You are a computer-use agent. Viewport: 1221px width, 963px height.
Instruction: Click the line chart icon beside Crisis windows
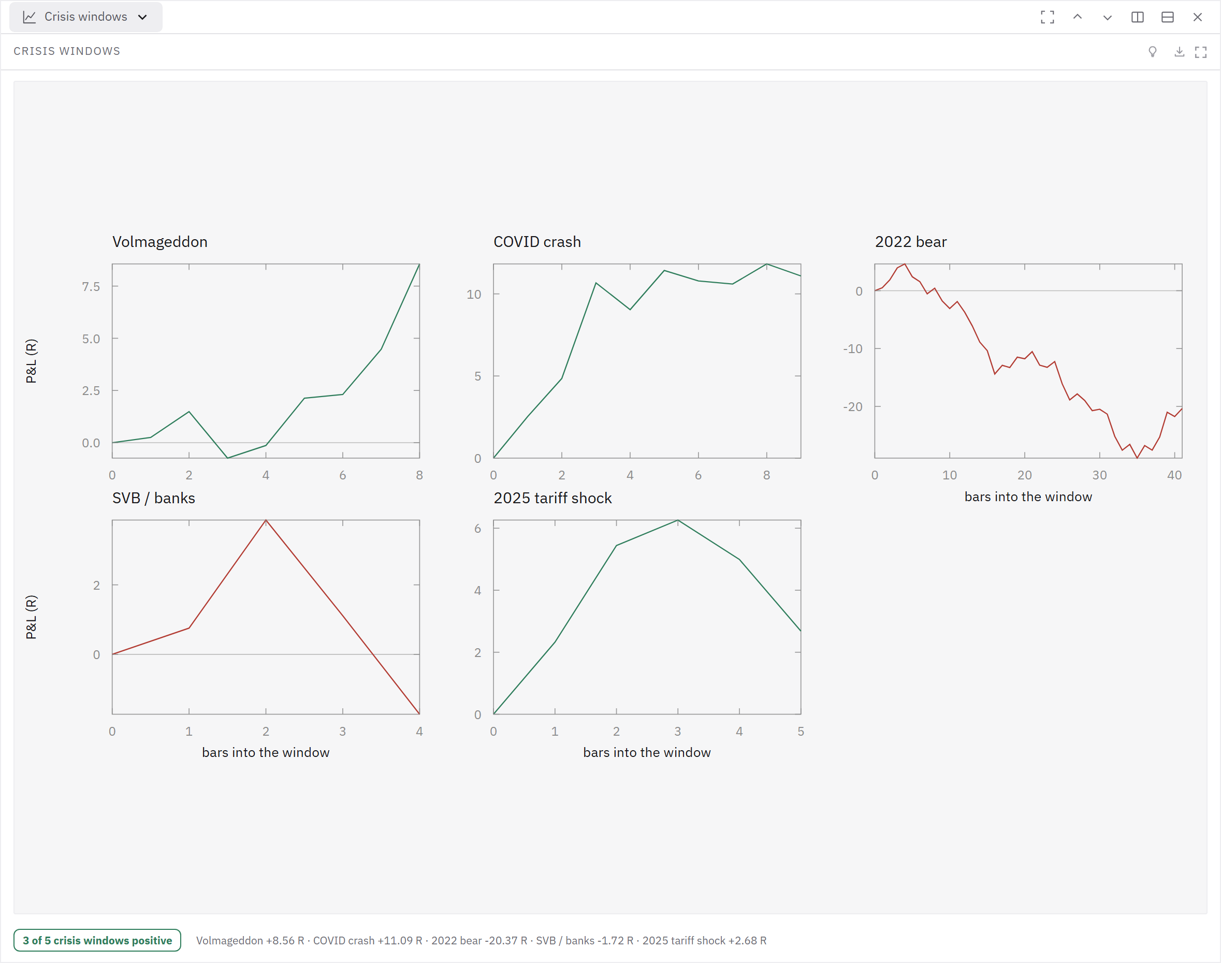[x=30, y=17]
